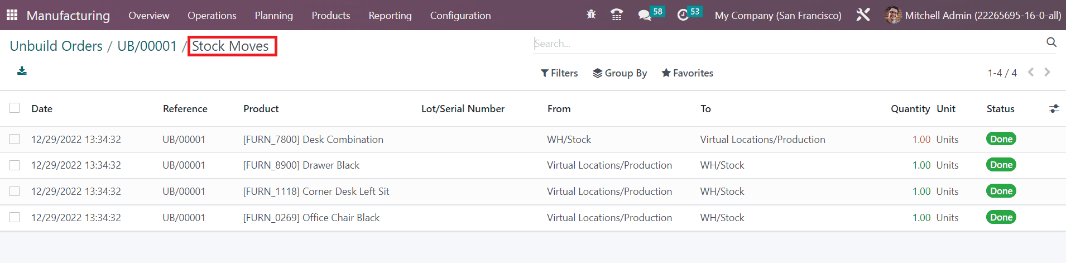Click the debug bug icon

point(591,15)
